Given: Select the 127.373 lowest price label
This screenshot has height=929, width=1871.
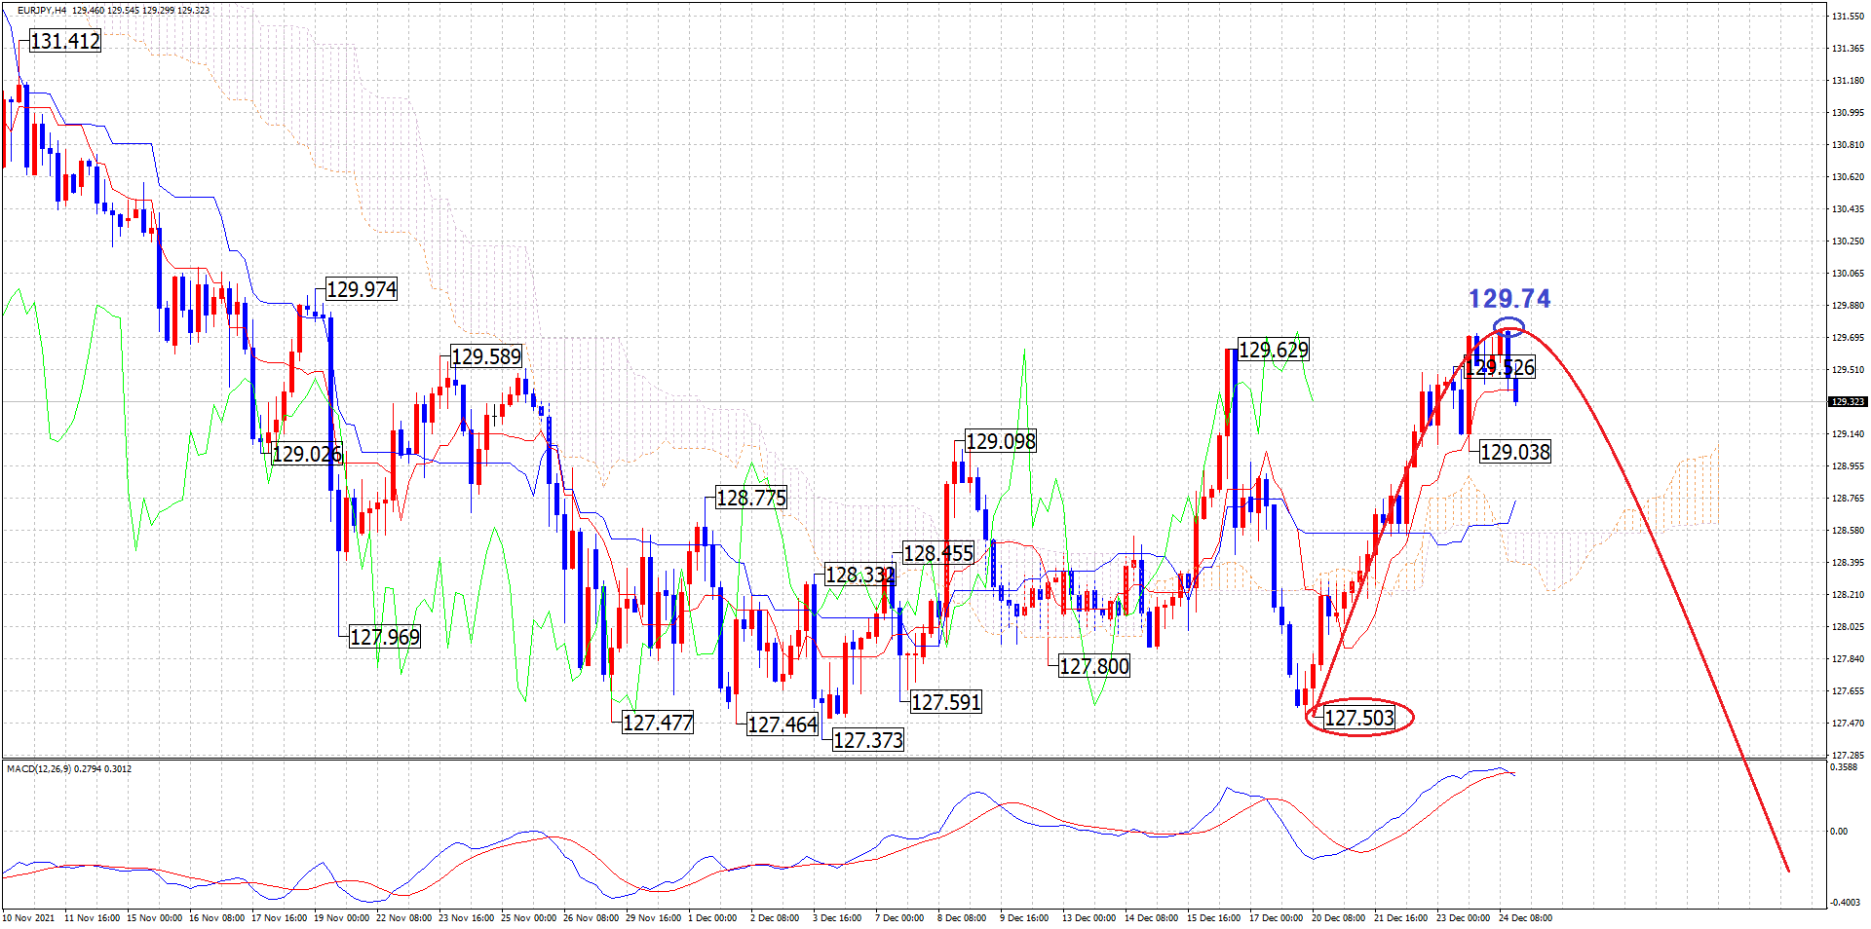Looking at the screenshot, I should tap(867, 740).
